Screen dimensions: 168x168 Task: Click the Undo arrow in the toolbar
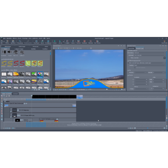(x=20, y=41)
